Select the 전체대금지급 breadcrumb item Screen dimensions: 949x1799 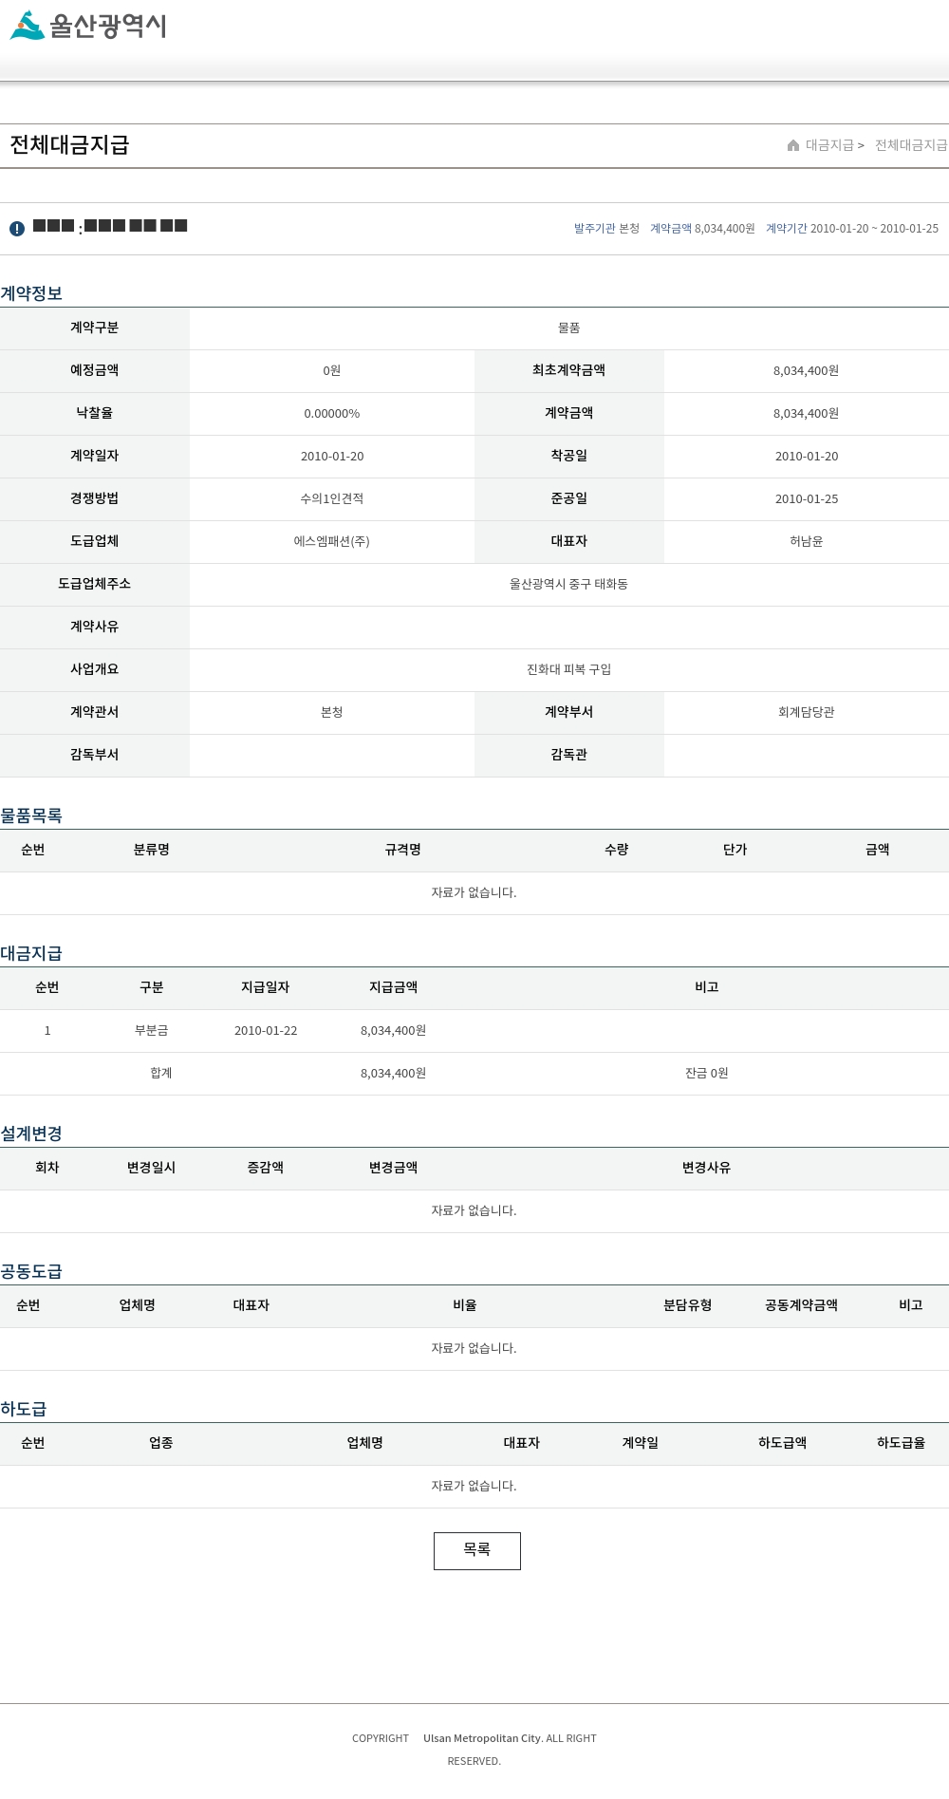[x=911, y=145]
